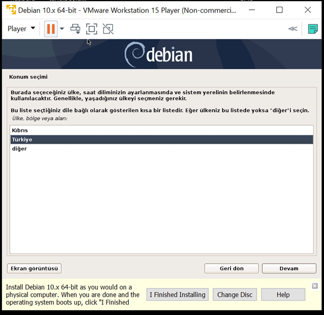Select Kıbrıs in the country list
This screenshot has width=324, height=315.
(161, 130)
